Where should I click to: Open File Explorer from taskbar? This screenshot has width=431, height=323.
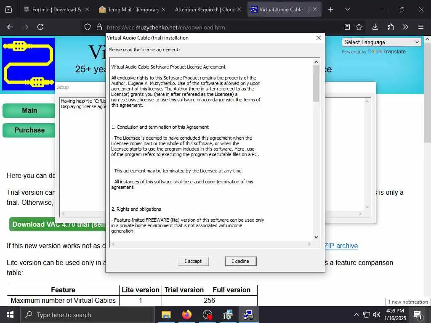(166, 315)
